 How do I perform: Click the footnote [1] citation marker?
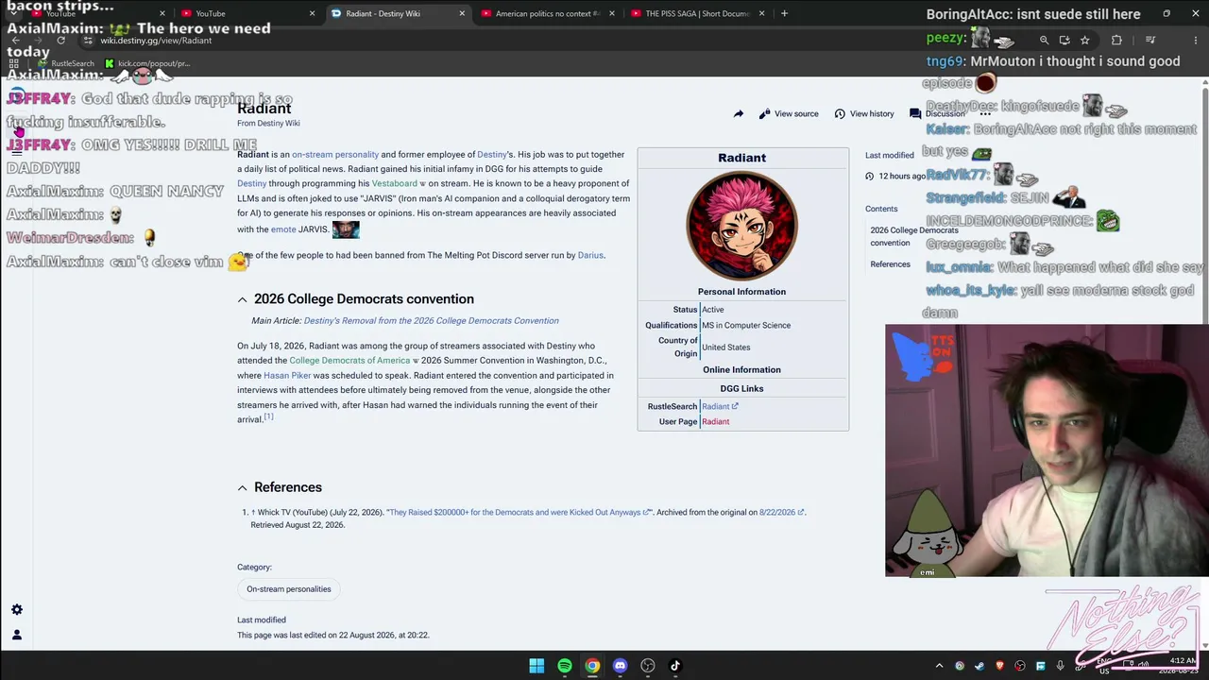click(268, 416)
